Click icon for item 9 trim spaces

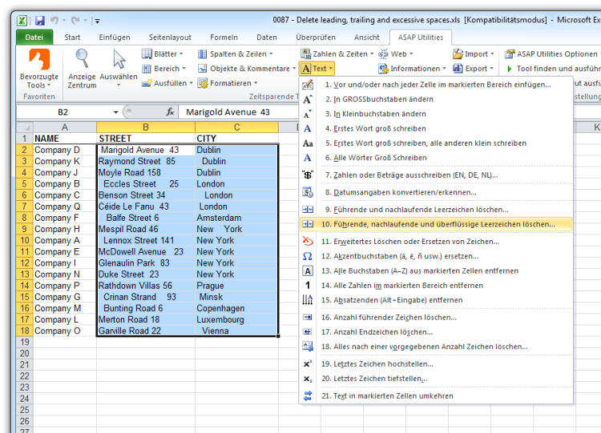pos(308,210)
